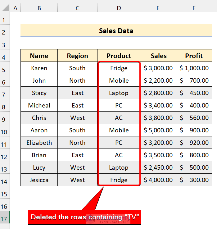The image size is (217, 229).
Task: Select the $ 2,200.00 sales cell
Action: pyautogui.click(x=158, y=80)
